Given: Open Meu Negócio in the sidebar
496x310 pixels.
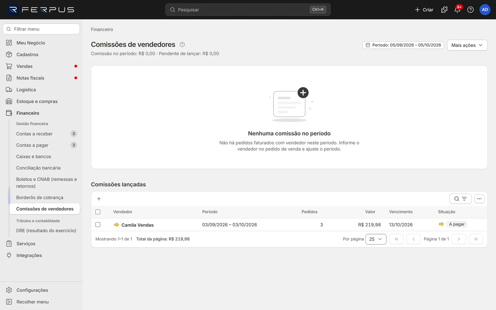Looking at the screenshot, I should click(42, 43).
